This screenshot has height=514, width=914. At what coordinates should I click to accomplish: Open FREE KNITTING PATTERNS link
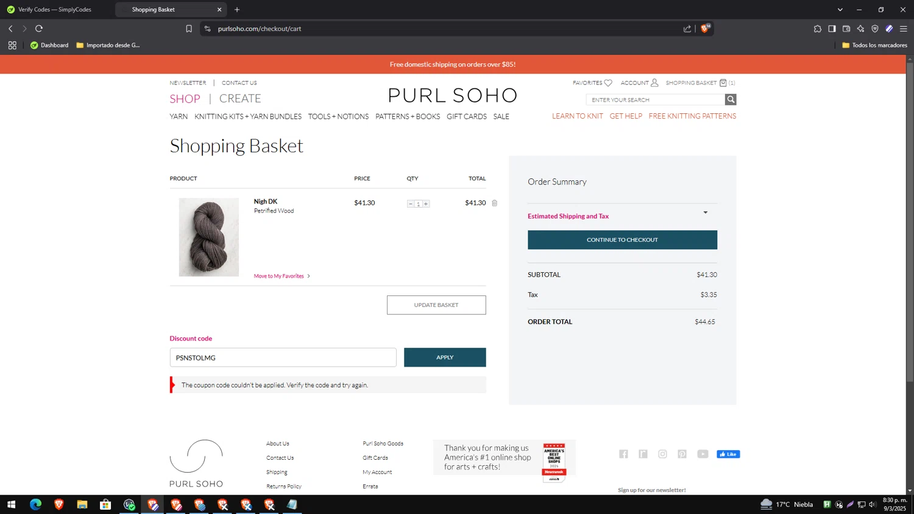tap(692, 116)
